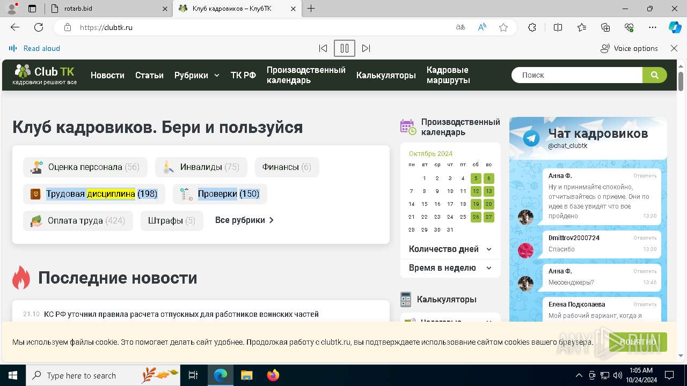
Task: Open the notification center
Action: 669,375
